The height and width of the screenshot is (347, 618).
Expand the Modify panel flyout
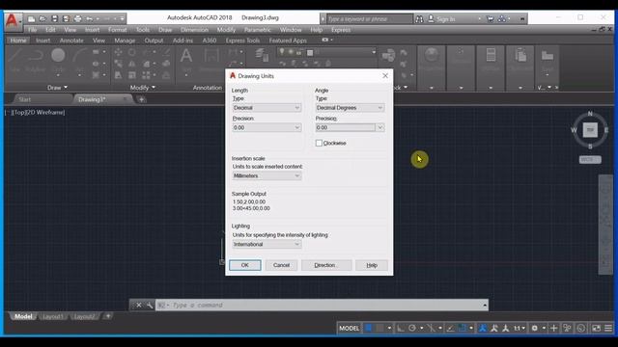point(143,88)
